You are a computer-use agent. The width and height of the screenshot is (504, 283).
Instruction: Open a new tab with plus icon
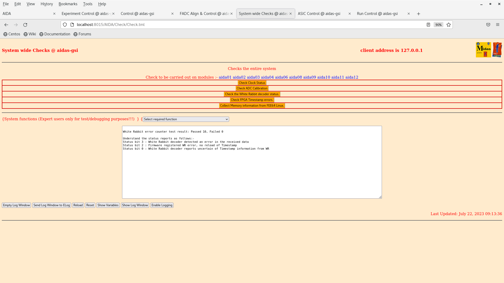419,14
